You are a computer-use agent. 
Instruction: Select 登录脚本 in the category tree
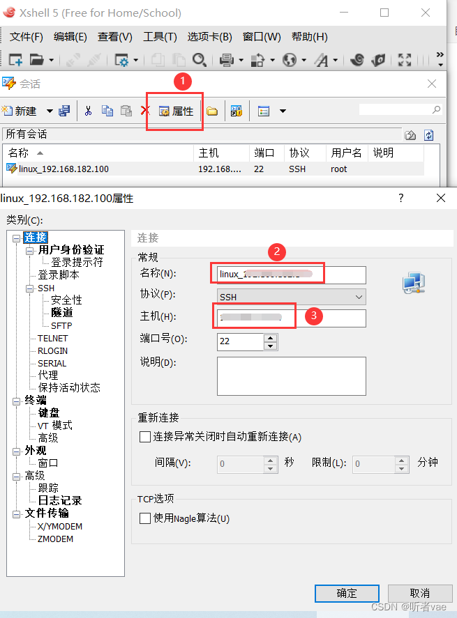point(59,275)
